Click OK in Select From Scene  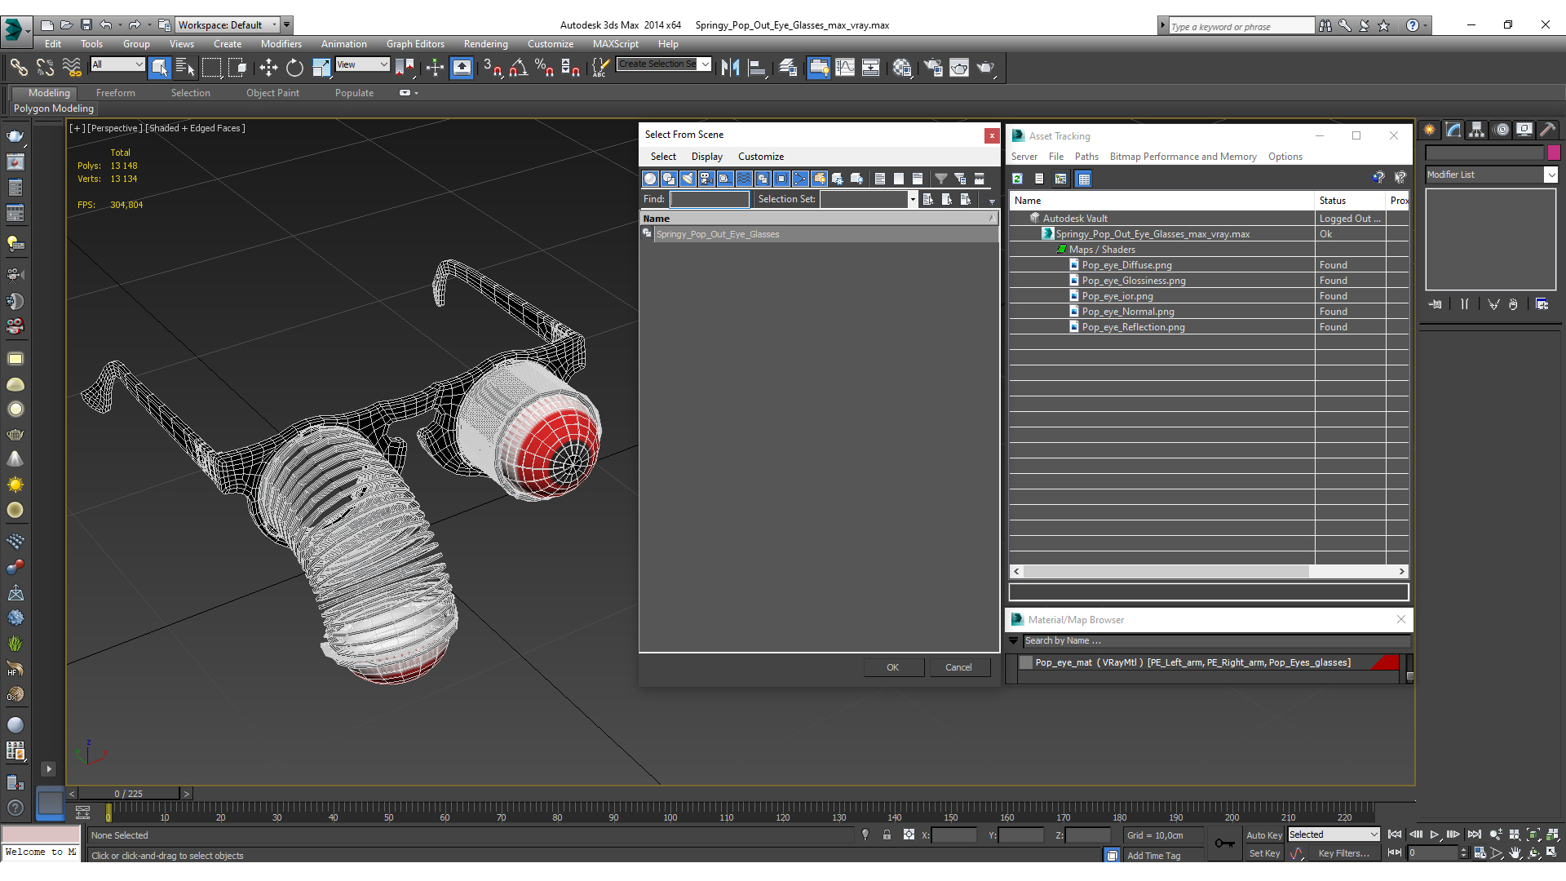click(893, 667)
